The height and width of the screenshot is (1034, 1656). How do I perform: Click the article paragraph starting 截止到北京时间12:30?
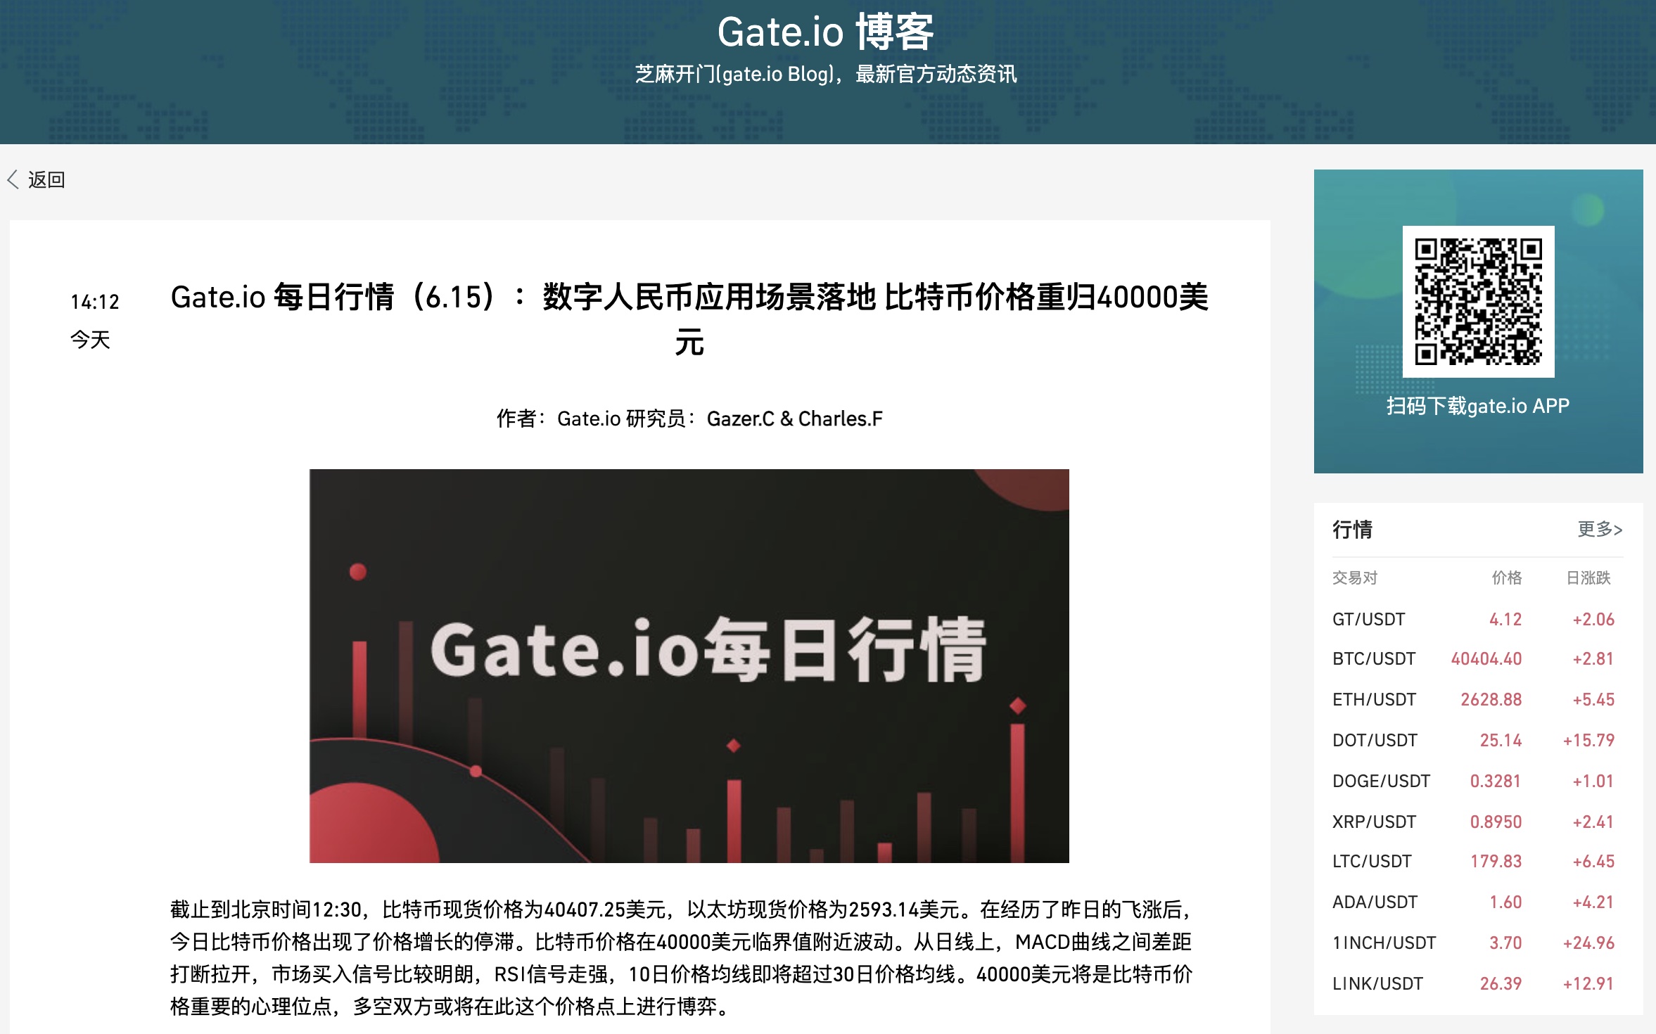click(x=682, y=958)
